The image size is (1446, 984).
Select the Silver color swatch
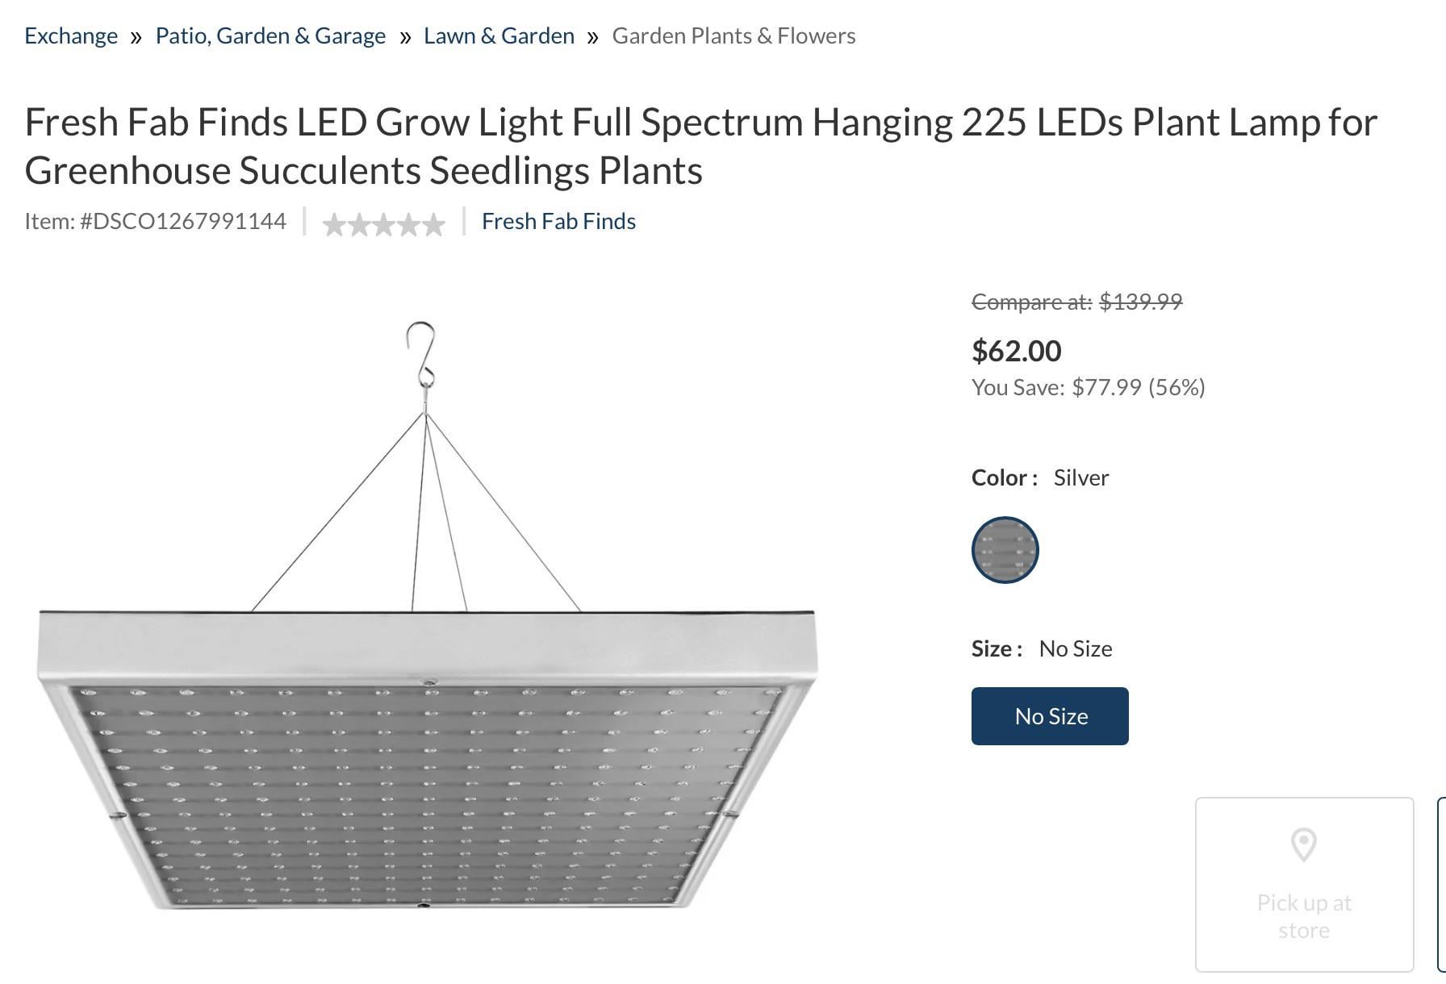[1005, 550]
